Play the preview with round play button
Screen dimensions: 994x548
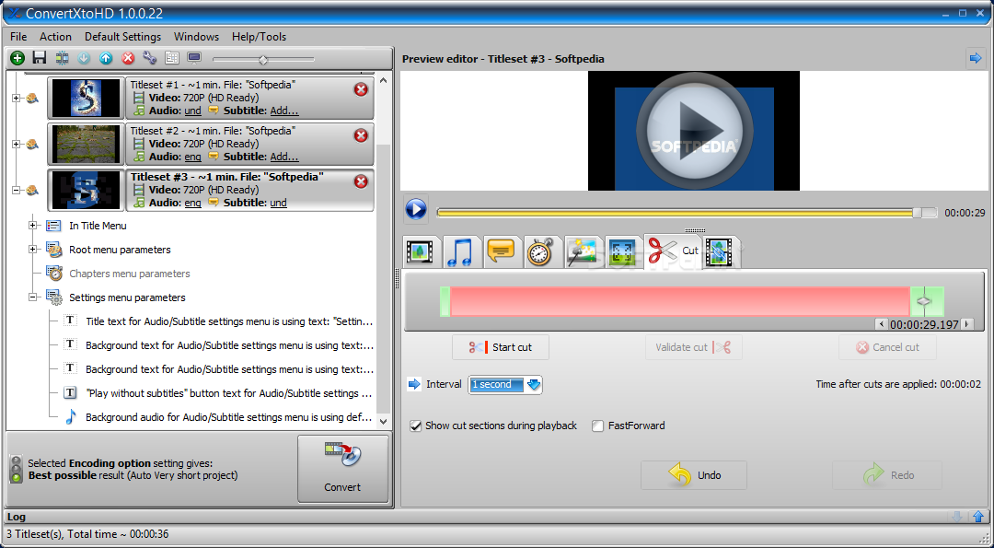pos(416,209)
